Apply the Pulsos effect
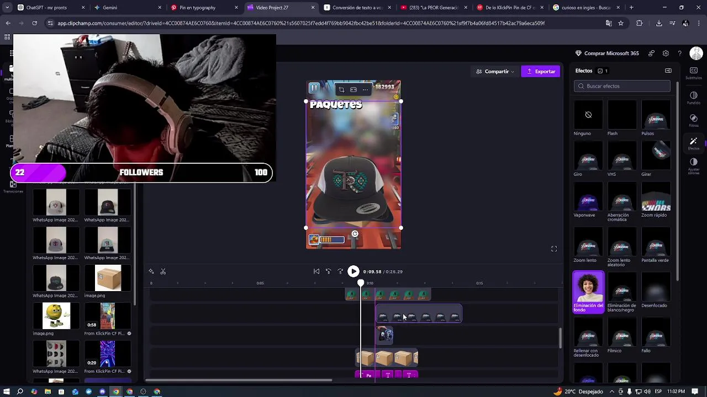 (x=656, y=118)
